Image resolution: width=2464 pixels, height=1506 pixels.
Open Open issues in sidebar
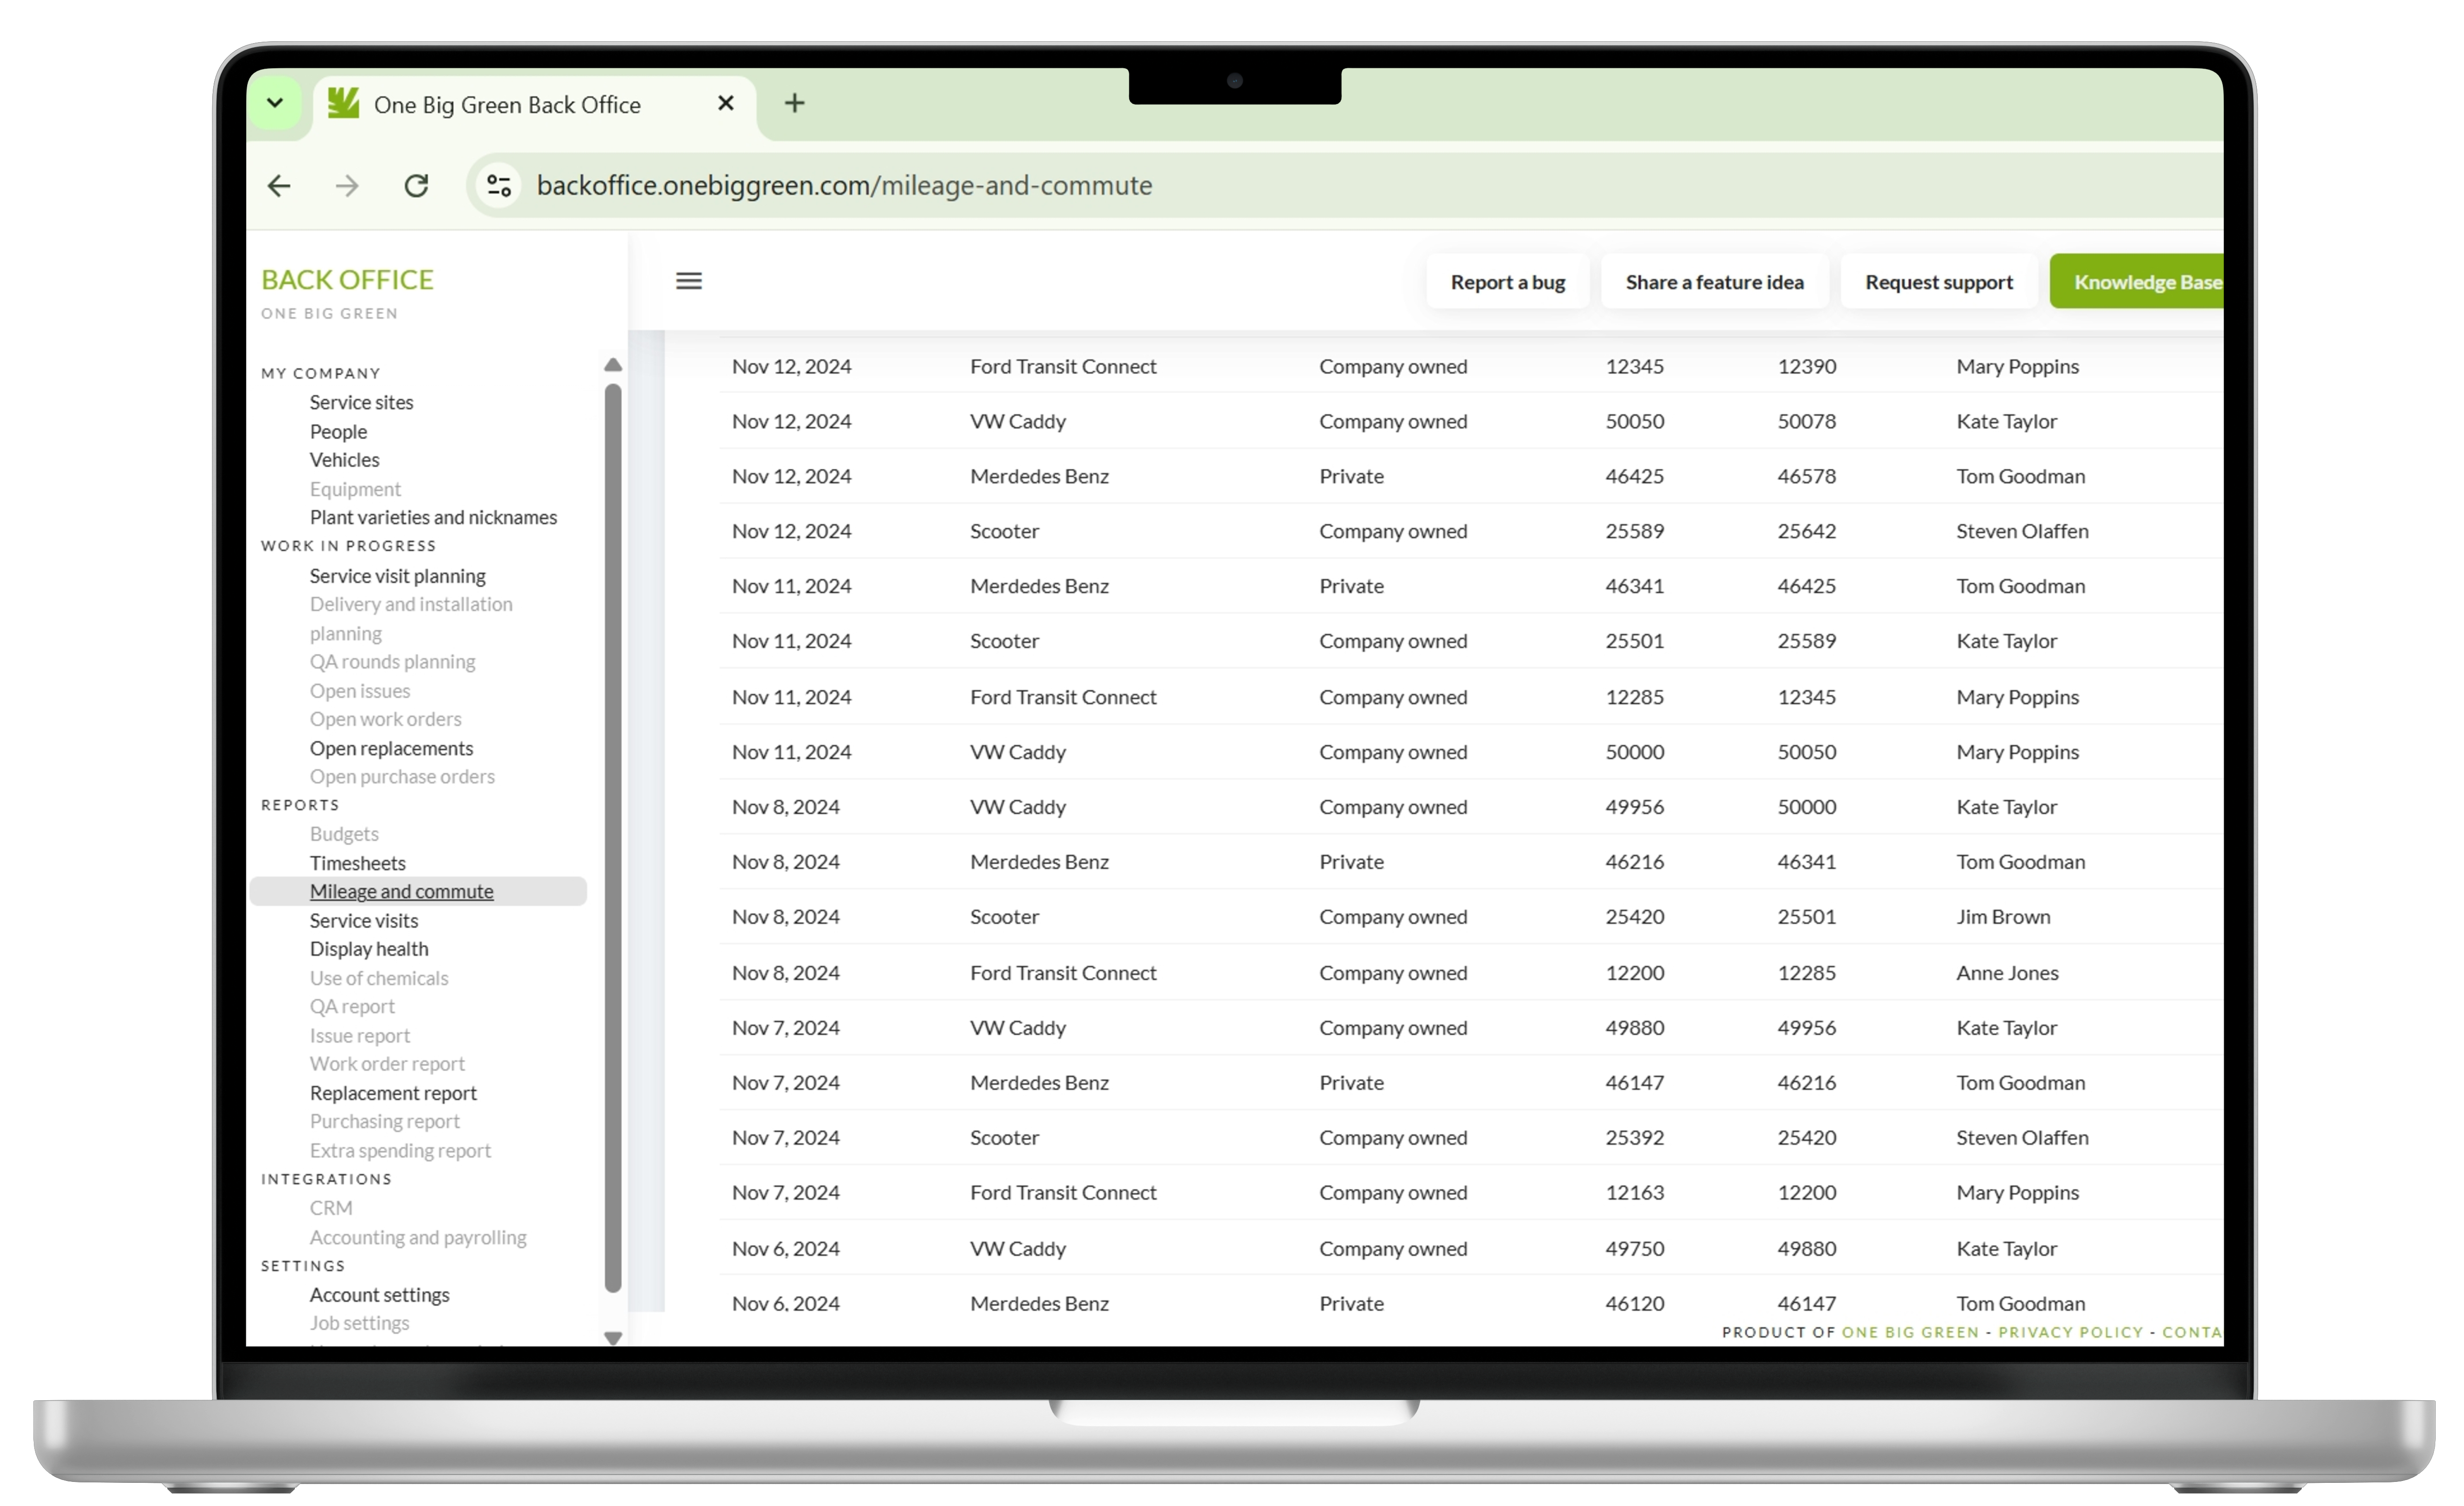tap(360, 691)
